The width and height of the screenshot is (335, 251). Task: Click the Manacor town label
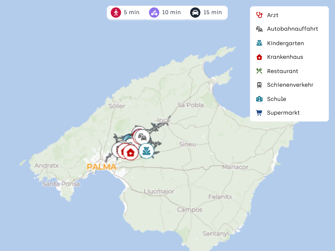pos(235,167)
